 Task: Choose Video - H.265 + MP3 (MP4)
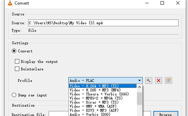(x=103, y=90)
